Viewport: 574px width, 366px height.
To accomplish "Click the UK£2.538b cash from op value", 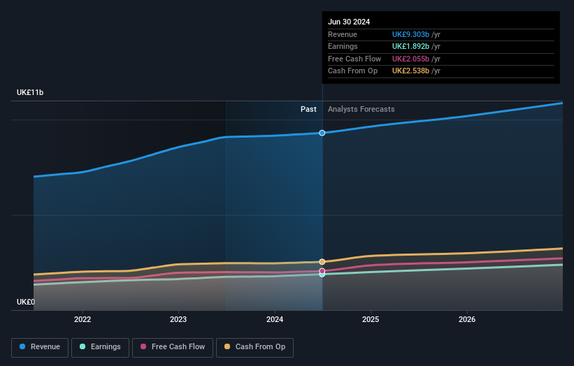I will (x=410, y=71).
